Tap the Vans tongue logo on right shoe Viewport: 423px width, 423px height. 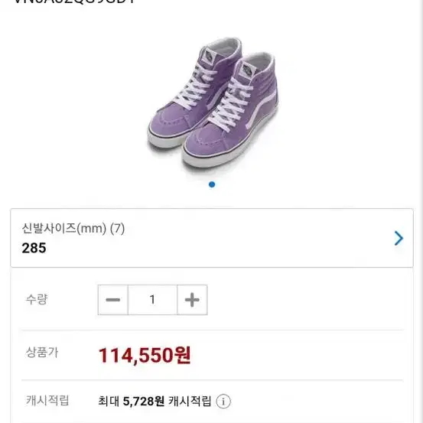[248, 70]
